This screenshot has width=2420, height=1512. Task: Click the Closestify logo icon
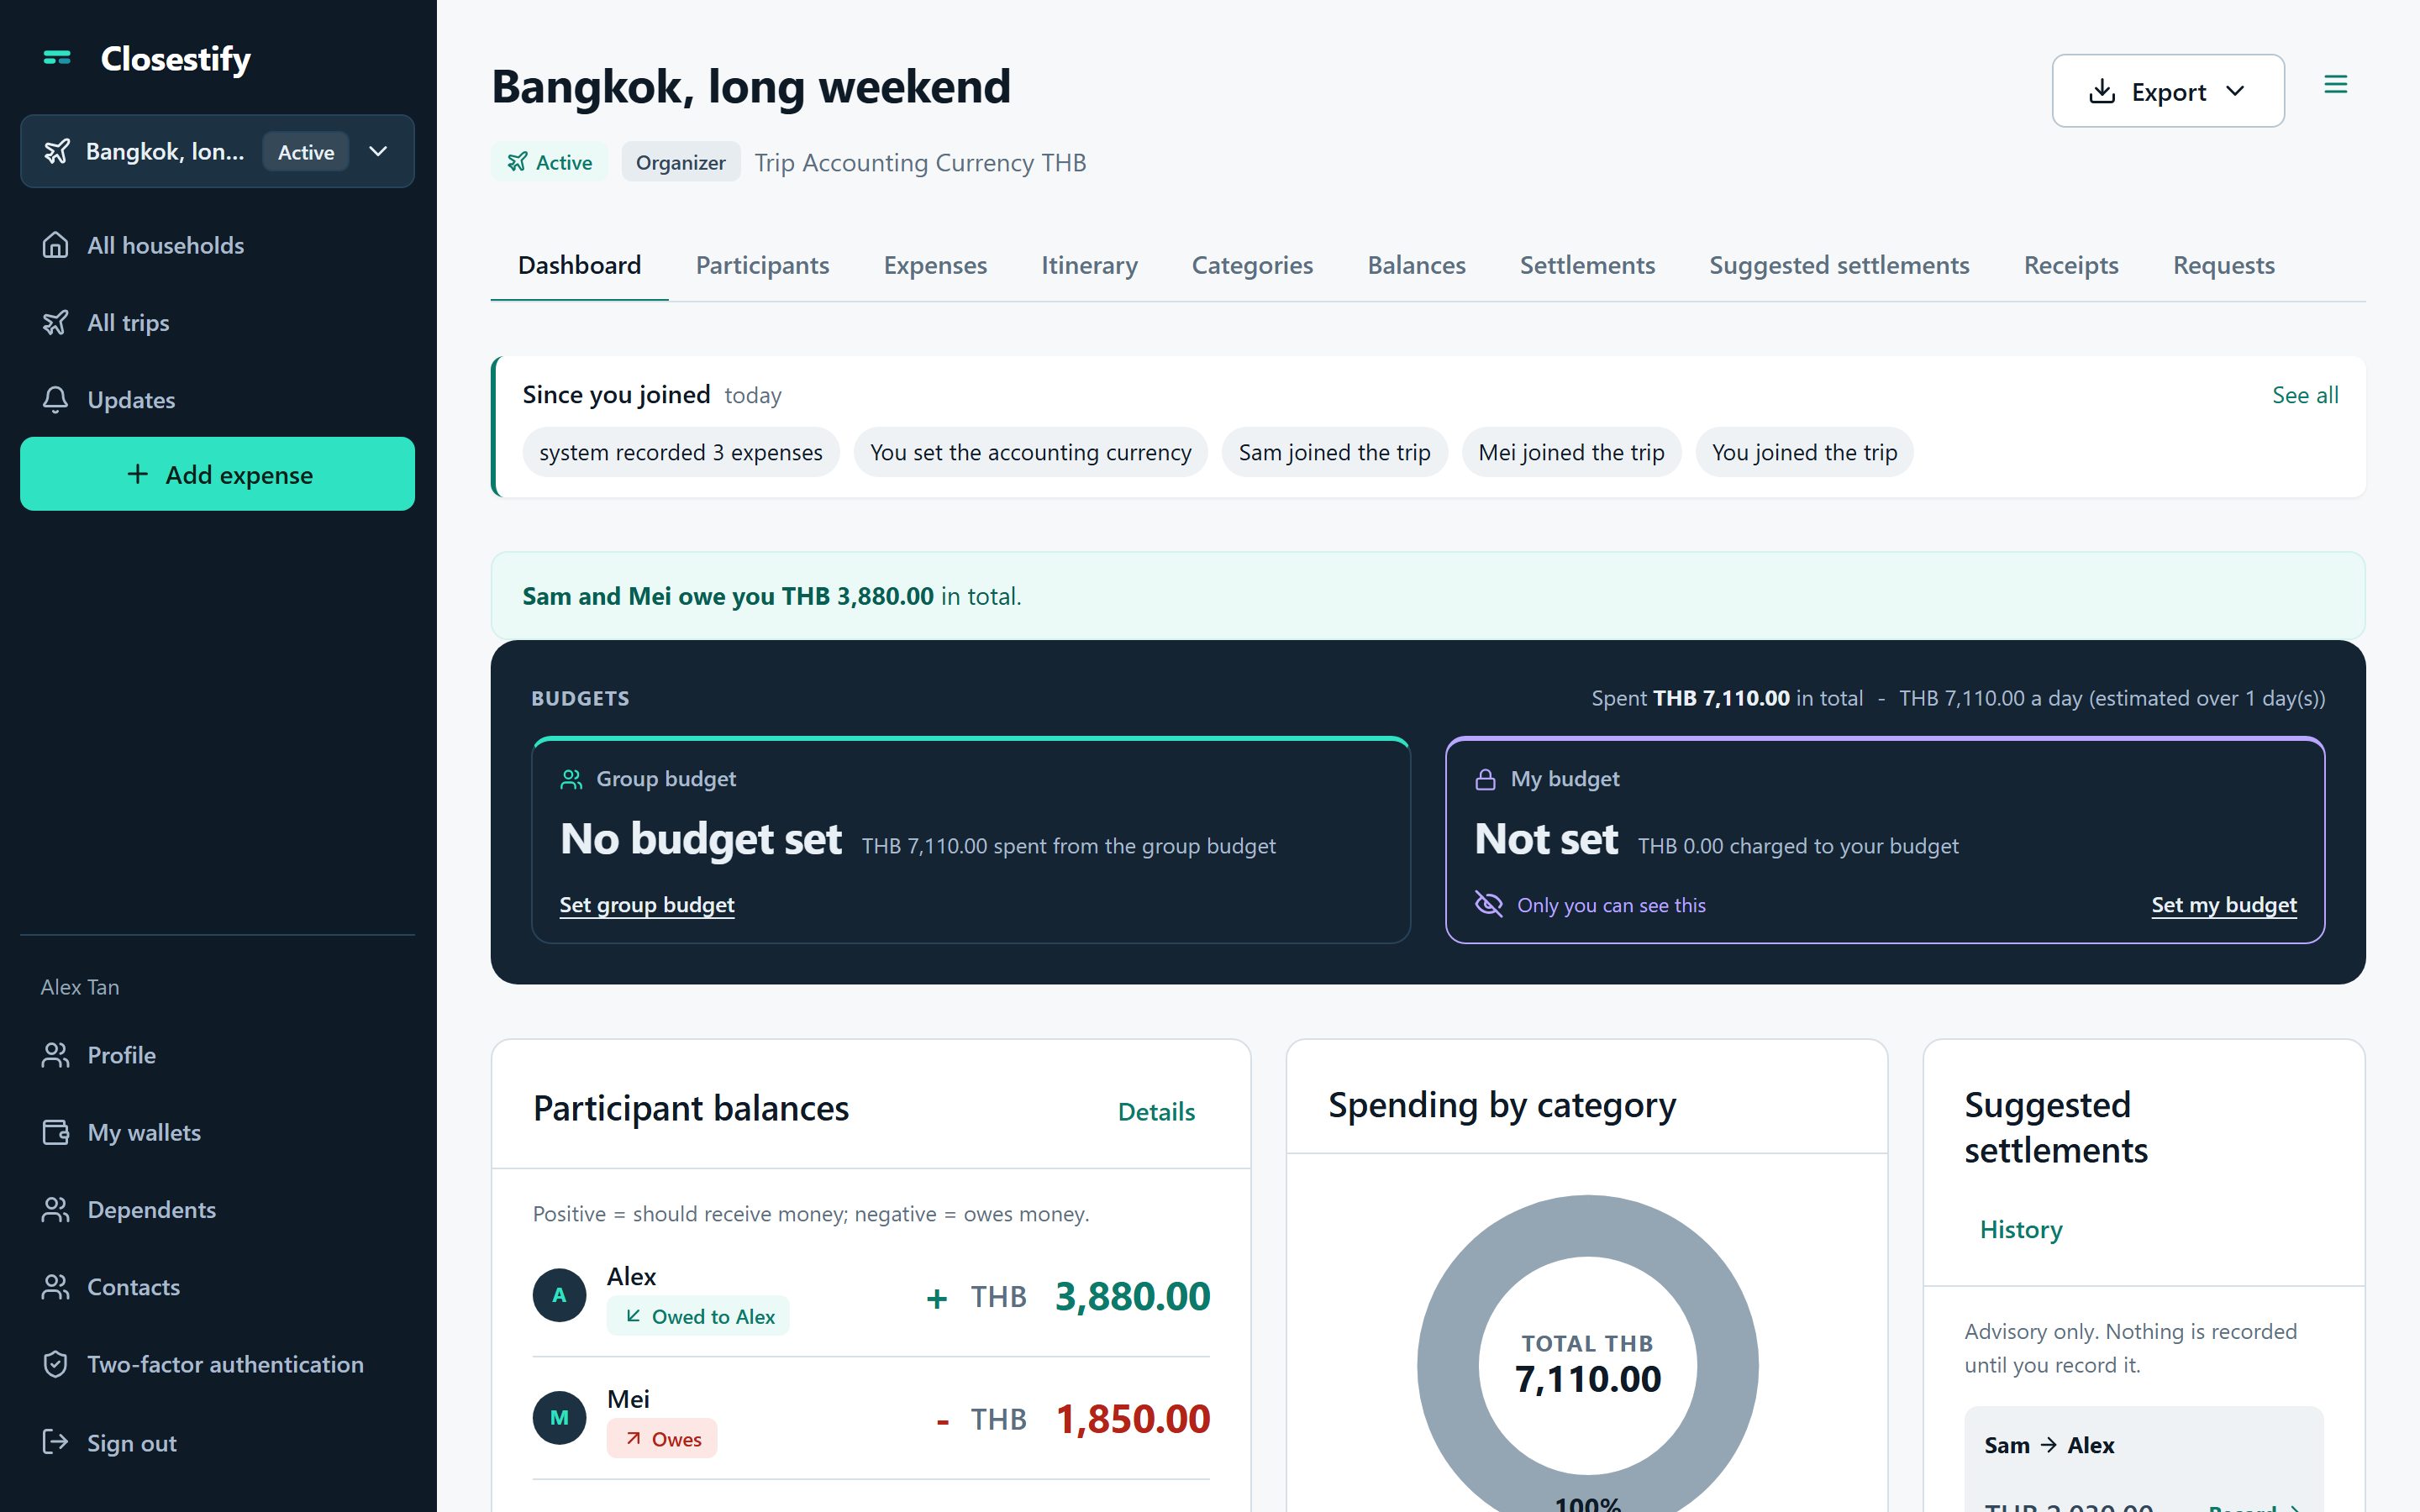tap(57, 58)
